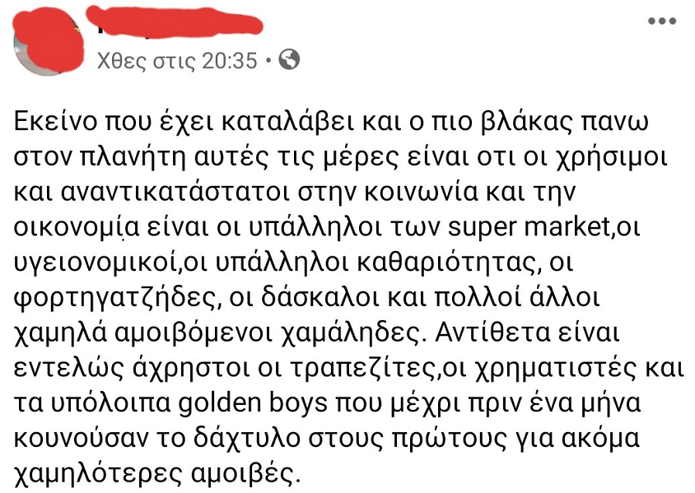This screenshot has height=493, width=695.
Task: Click the dot separator before the globe
Action: coord(268,60)
